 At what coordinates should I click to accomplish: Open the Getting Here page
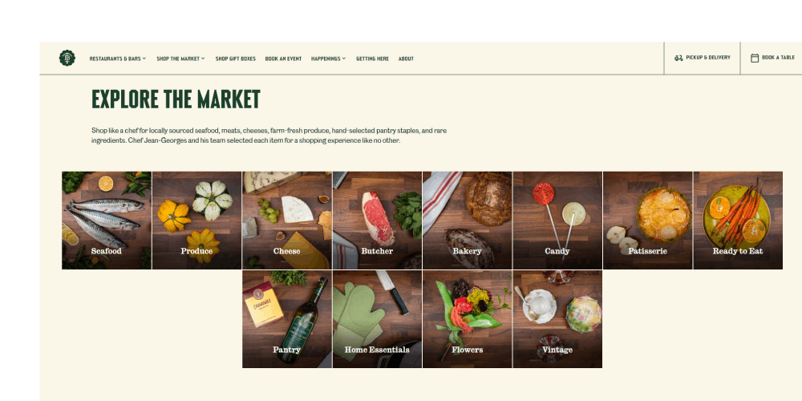click(372, 59)
